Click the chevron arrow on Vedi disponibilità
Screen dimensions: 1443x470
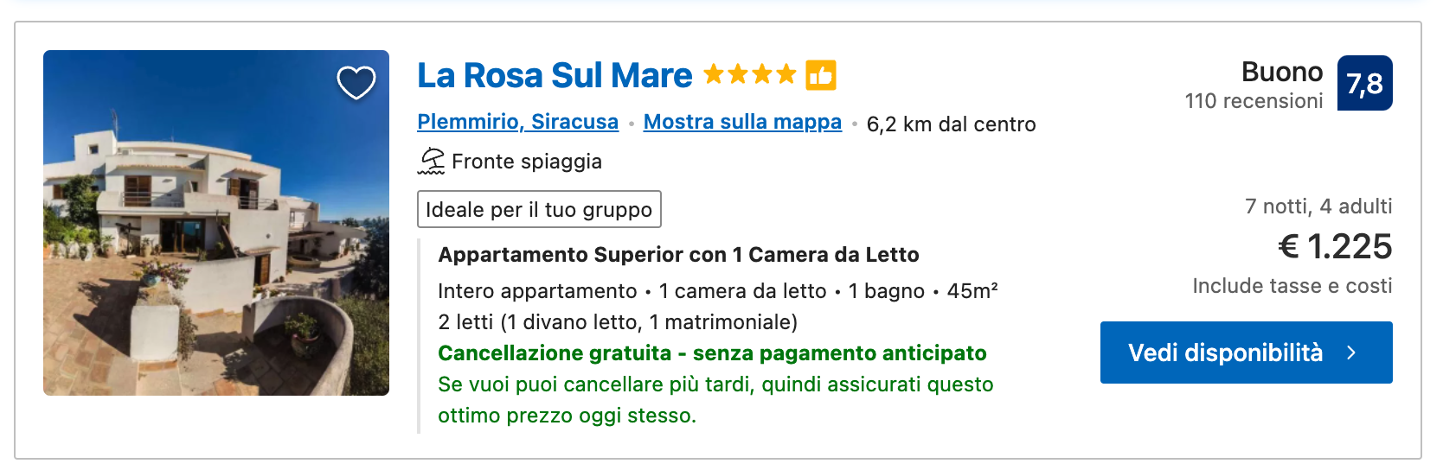[x=1351, y=352]
